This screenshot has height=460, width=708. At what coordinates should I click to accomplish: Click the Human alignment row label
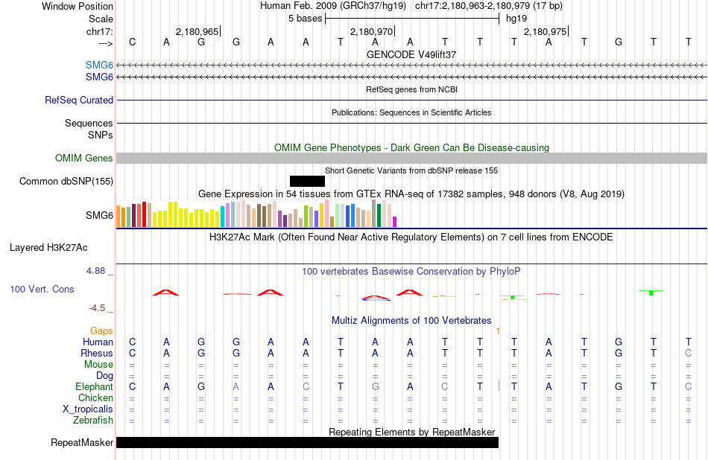point(98,342)
